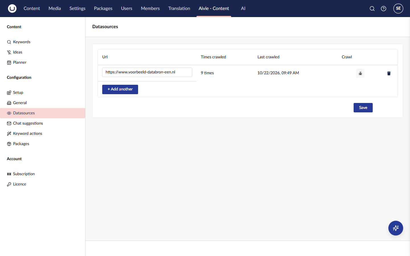
Task: Switch to AI section
Action: click(x=243, y=9)
